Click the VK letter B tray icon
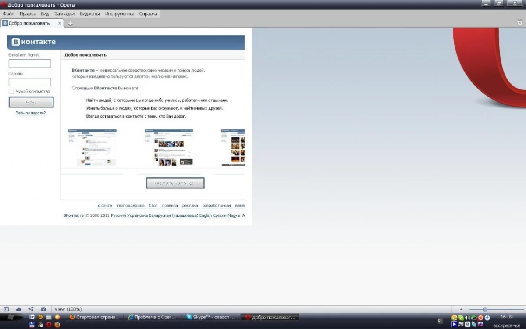 (467, 324)
